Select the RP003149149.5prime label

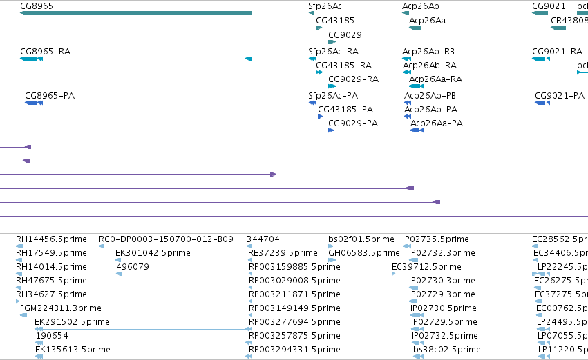[x=295, y=308]
